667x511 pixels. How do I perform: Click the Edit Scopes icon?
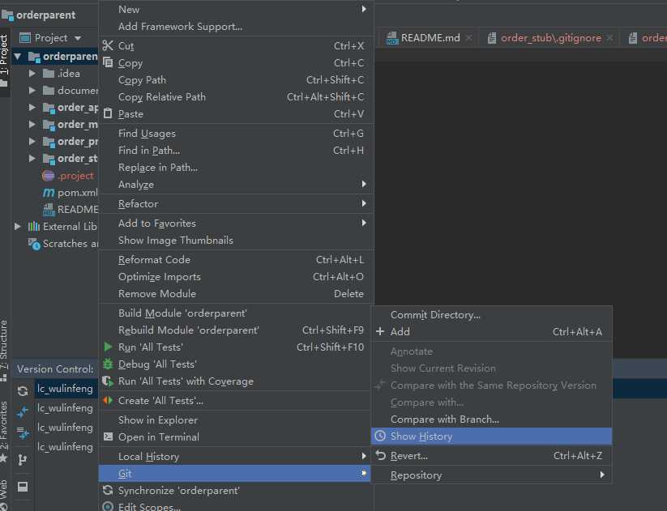(x=108, y=507)
